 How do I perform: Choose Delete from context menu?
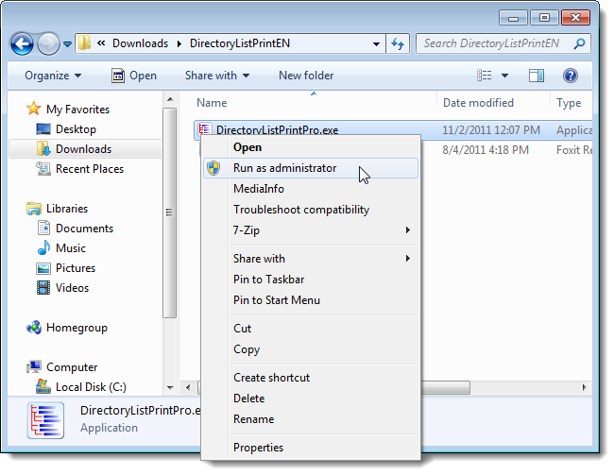tap(311, 399)
